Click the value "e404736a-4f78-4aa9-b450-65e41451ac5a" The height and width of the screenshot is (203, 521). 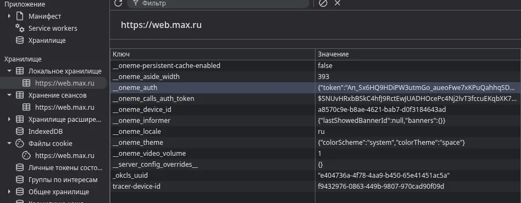[x=384, y=175]
